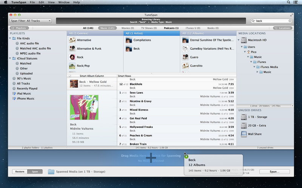Select the Podcasts (1) media tab
Viewport: 302px width, 188px height.
(171, 28)
